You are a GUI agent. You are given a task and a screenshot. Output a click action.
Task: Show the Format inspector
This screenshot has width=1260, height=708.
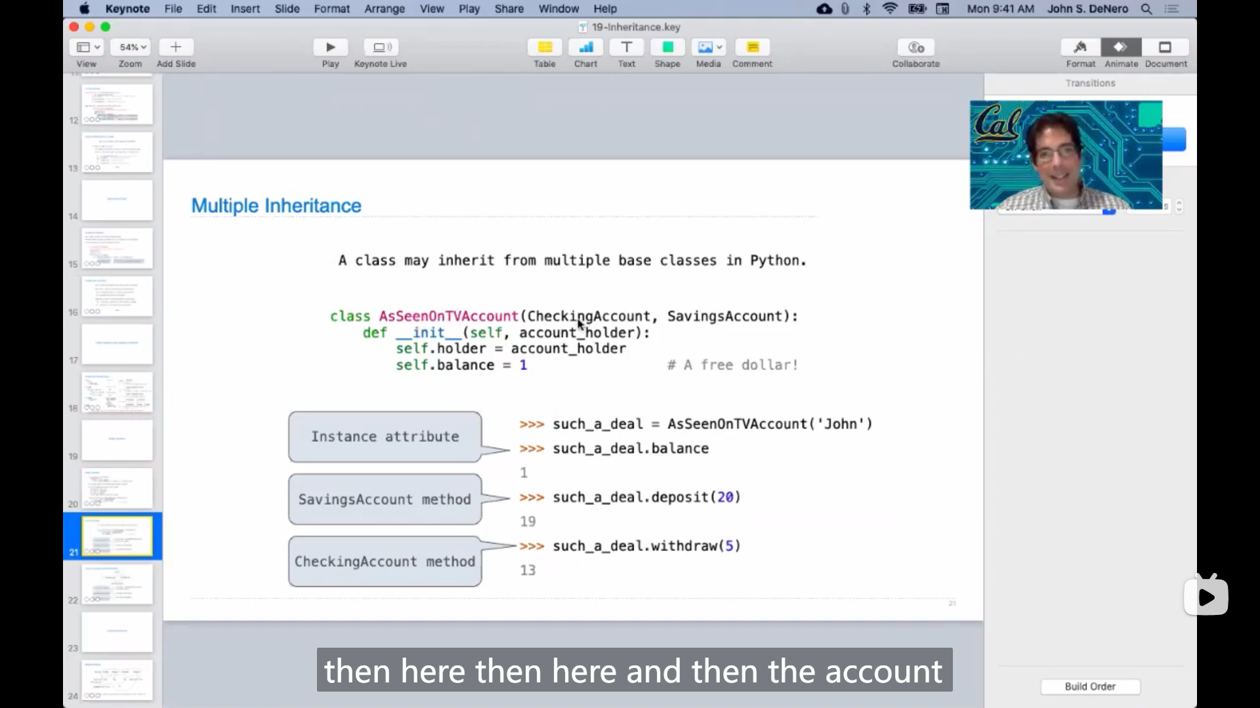(x=1080, y=47)
